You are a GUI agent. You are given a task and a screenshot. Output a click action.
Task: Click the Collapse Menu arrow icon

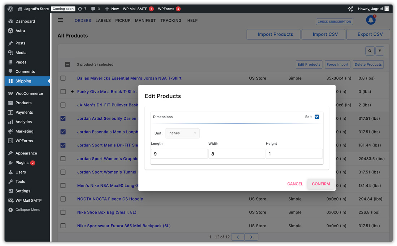(x=10, y=210)
